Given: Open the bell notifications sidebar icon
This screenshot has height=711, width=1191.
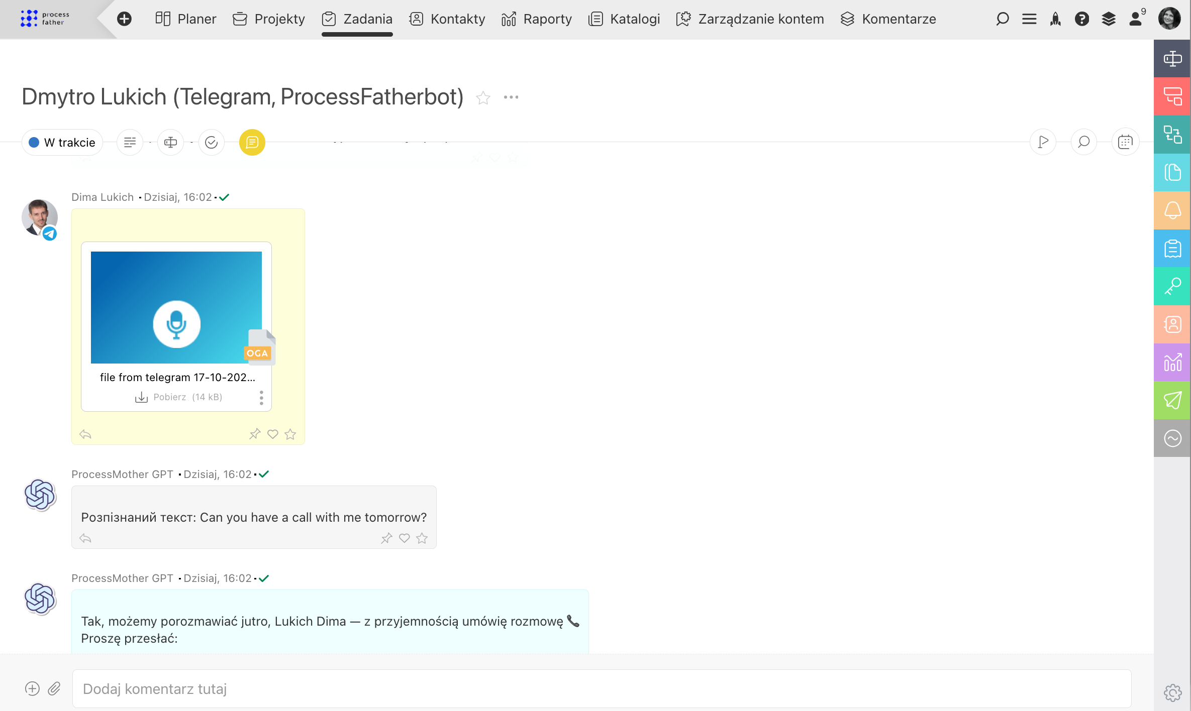Looking at the screenshot, I should pos(1172,210).
